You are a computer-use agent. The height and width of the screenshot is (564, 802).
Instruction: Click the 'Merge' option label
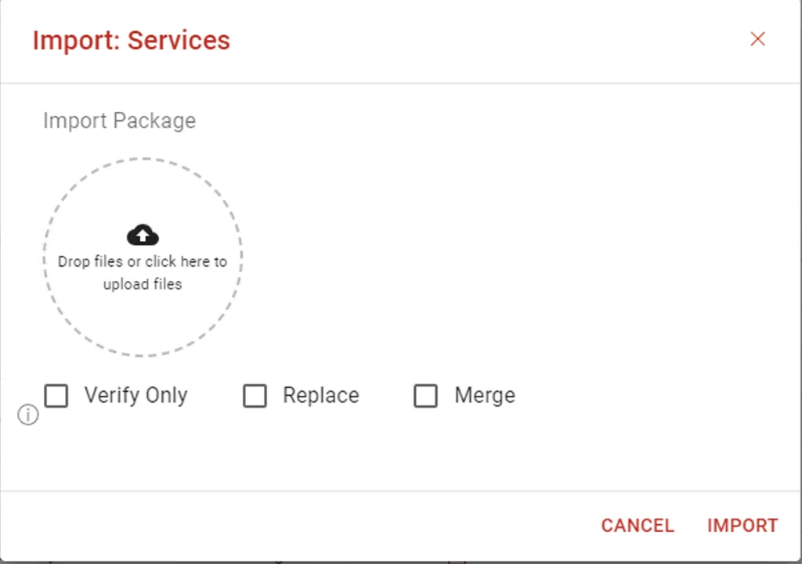click(485, 395)
